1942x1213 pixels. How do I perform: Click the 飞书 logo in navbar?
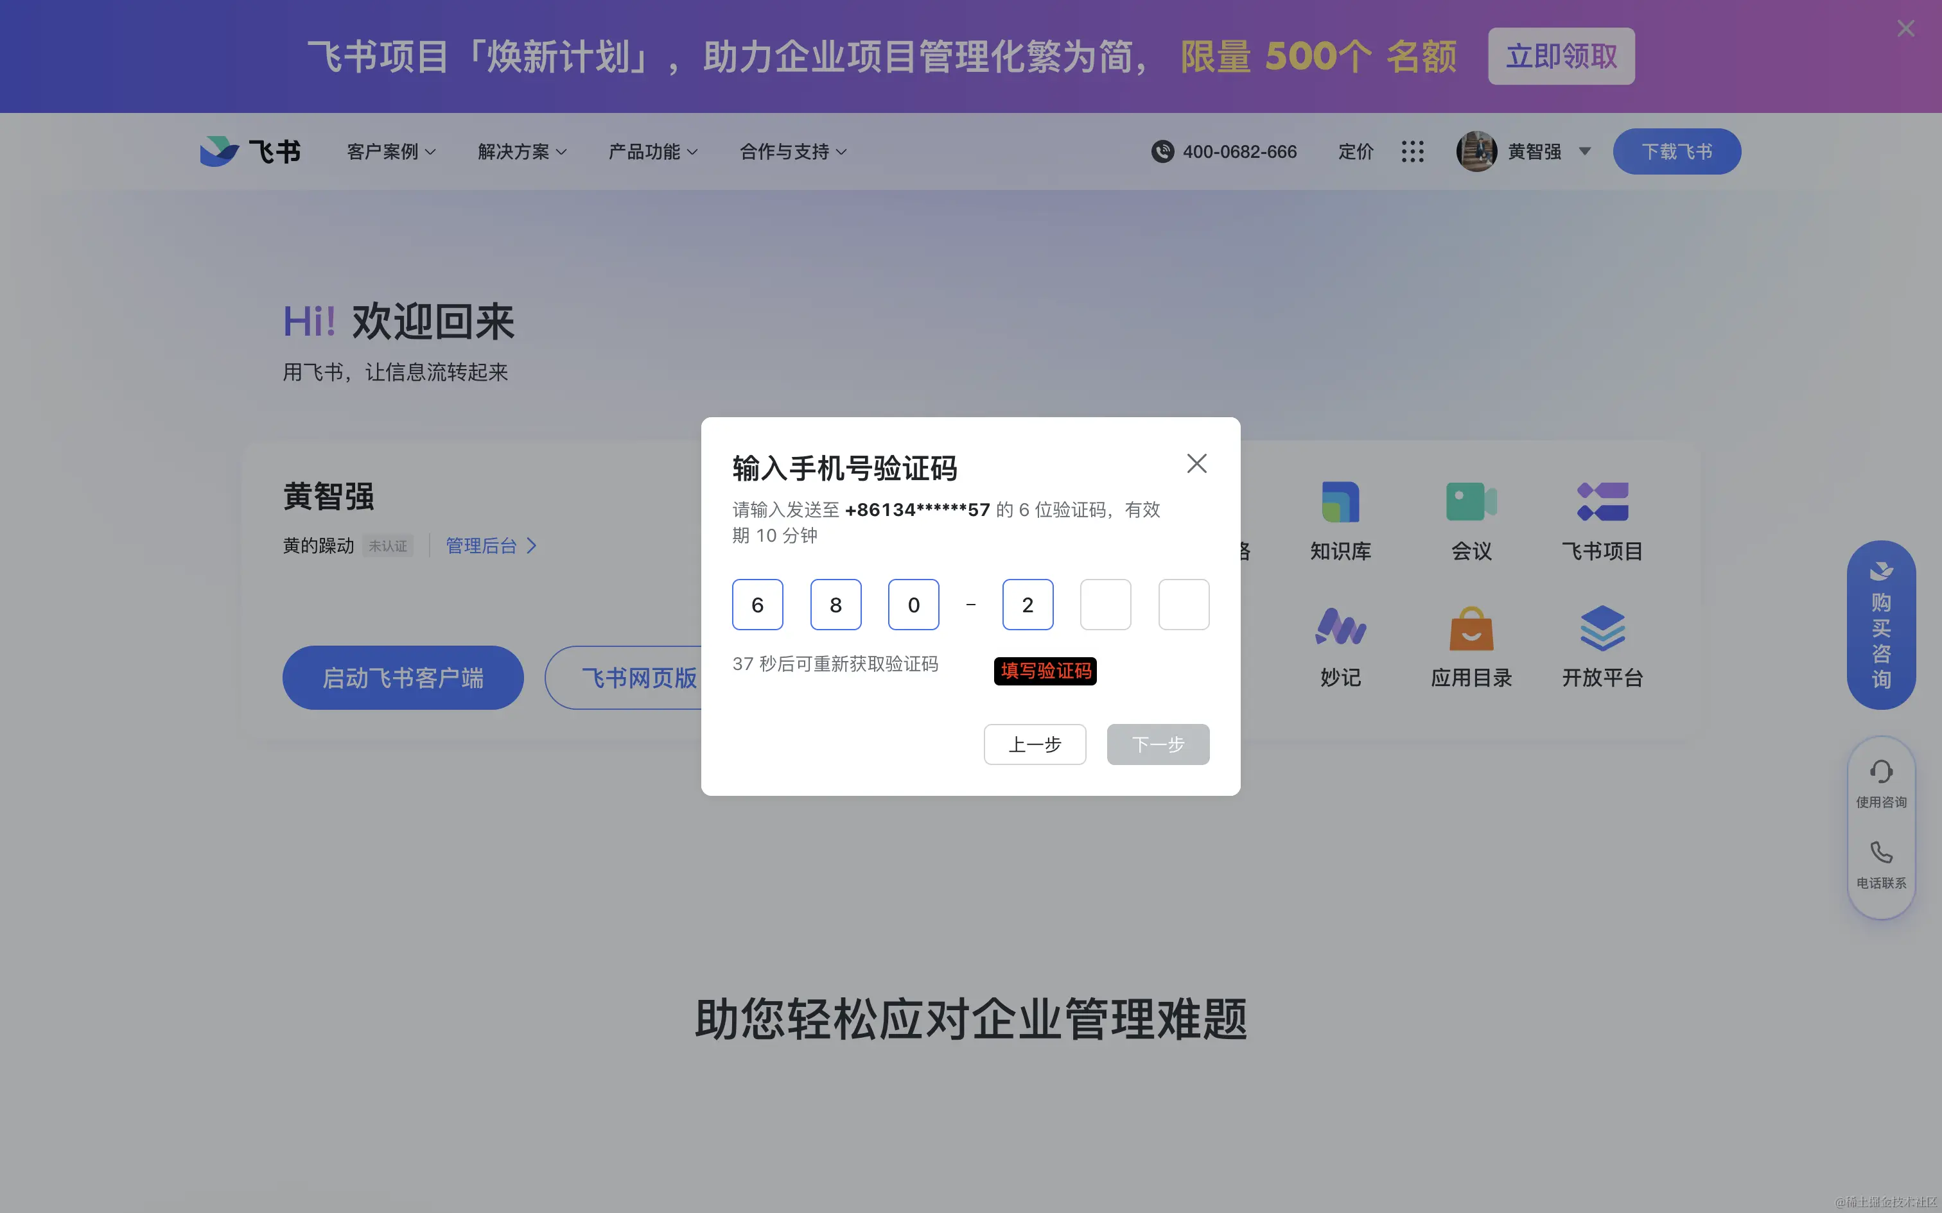(x=250, y=151)
